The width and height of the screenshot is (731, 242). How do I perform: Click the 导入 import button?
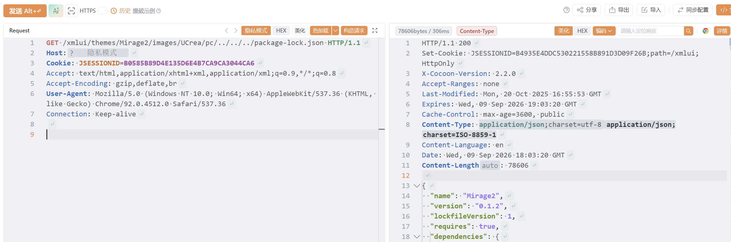pyautogui.click(x=651, y=10)
